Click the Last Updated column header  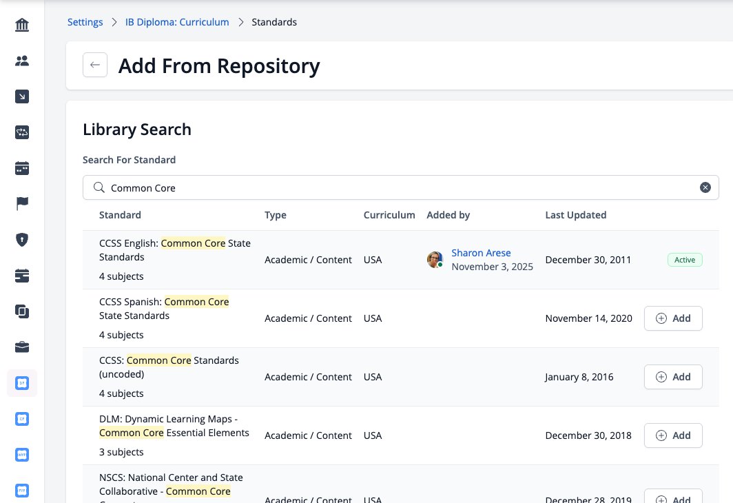tap(576, 215)
